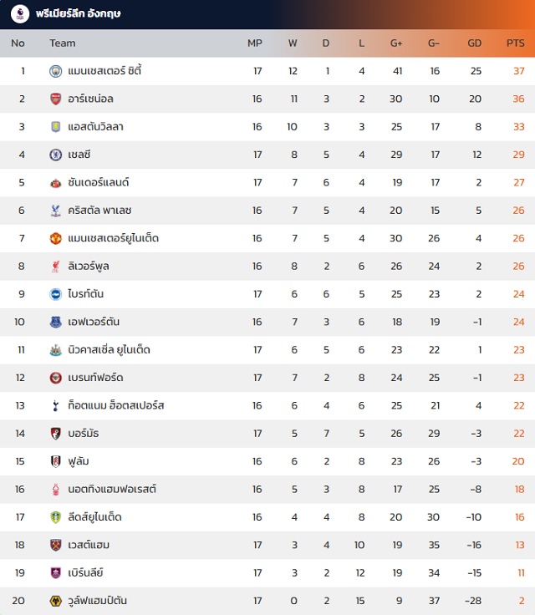Open the คริสตัล พาเลซ team link
The image size is (535, 615).
(101, 211)
